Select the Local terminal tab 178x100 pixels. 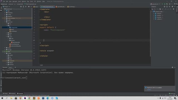click(x=10, y=67)
